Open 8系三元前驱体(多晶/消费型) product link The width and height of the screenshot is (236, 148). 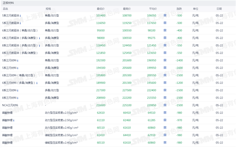coord(20,53)
